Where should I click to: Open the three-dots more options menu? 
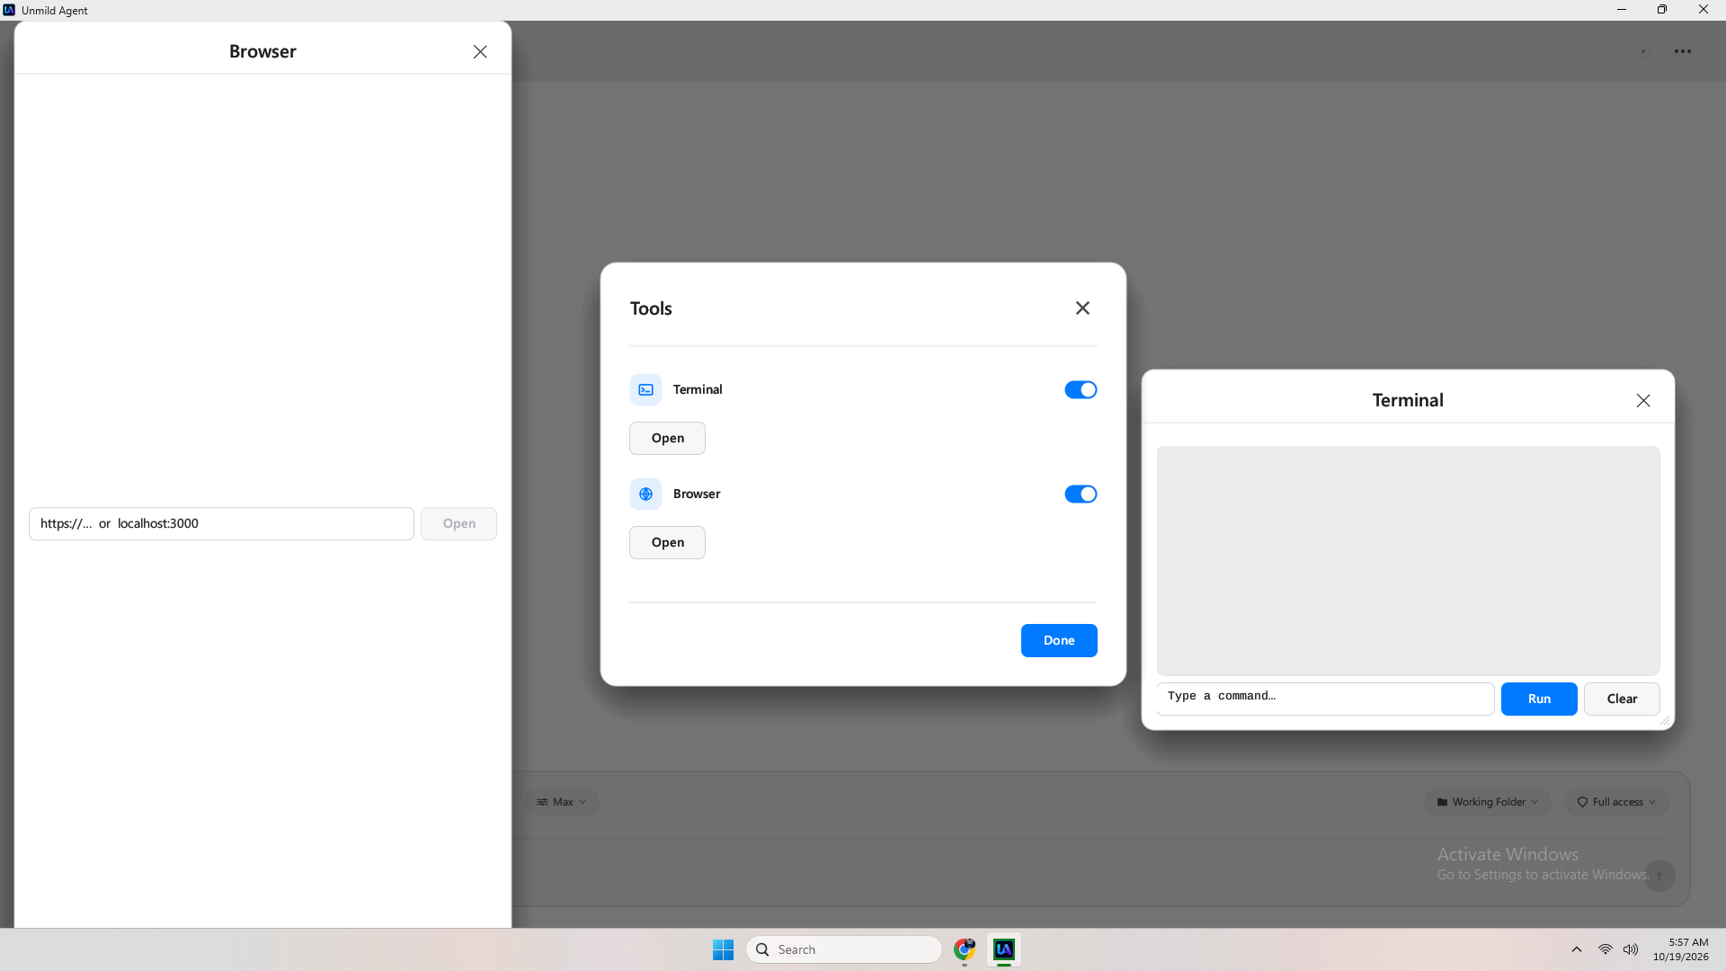1683,51
